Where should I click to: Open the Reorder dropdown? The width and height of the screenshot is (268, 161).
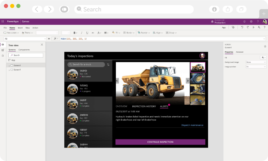pos(144,33)
